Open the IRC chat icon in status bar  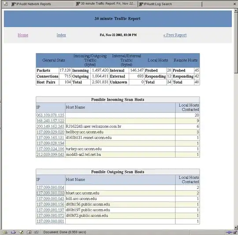[x=36, y=232]
